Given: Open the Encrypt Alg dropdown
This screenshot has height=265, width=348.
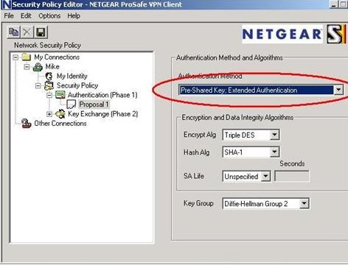Looking at the screenshot, I should tap(274, 135).
